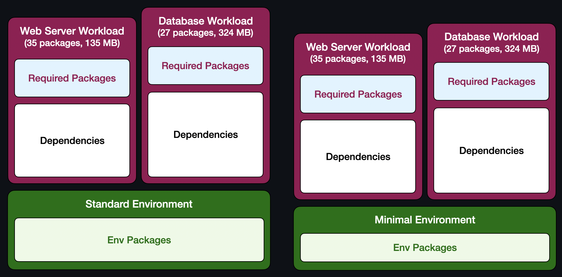
Task: Select Required Packages in Minimal Web Server Workload
Action: 358,94
